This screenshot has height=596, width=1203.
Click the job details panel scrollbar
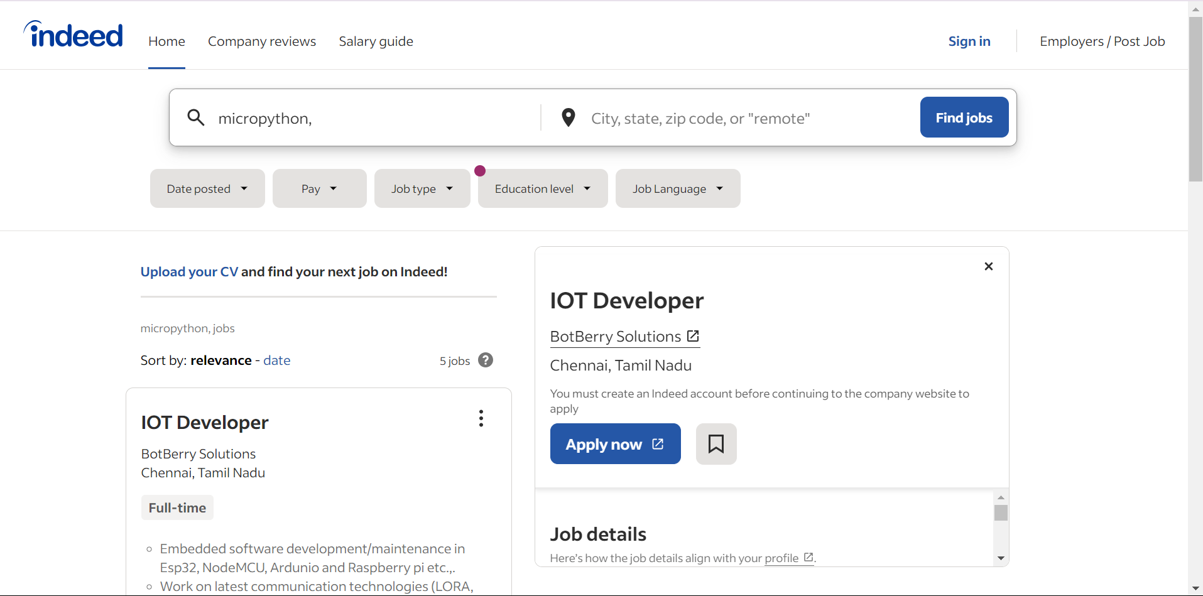click(1001, 513)
